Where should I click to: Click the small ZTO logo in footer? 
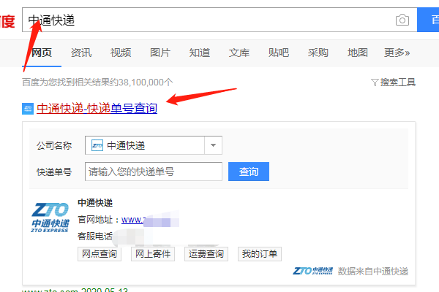(312, 271)
